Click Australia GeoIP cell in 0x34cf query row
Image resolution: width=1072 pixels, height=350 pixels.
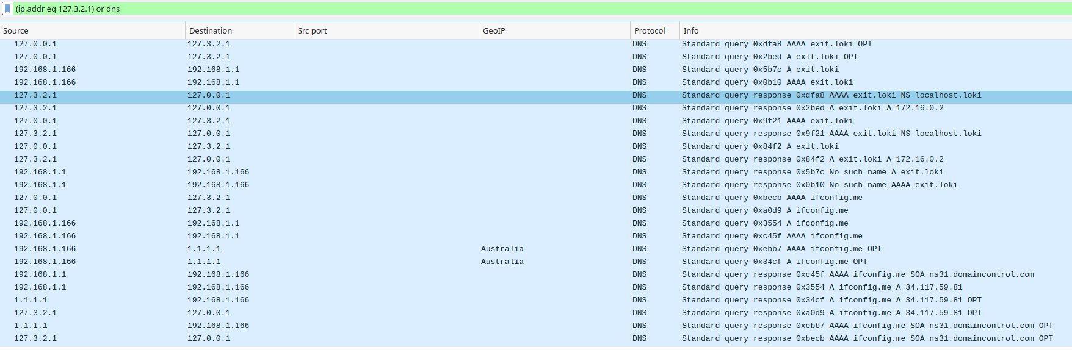[502, 262]
